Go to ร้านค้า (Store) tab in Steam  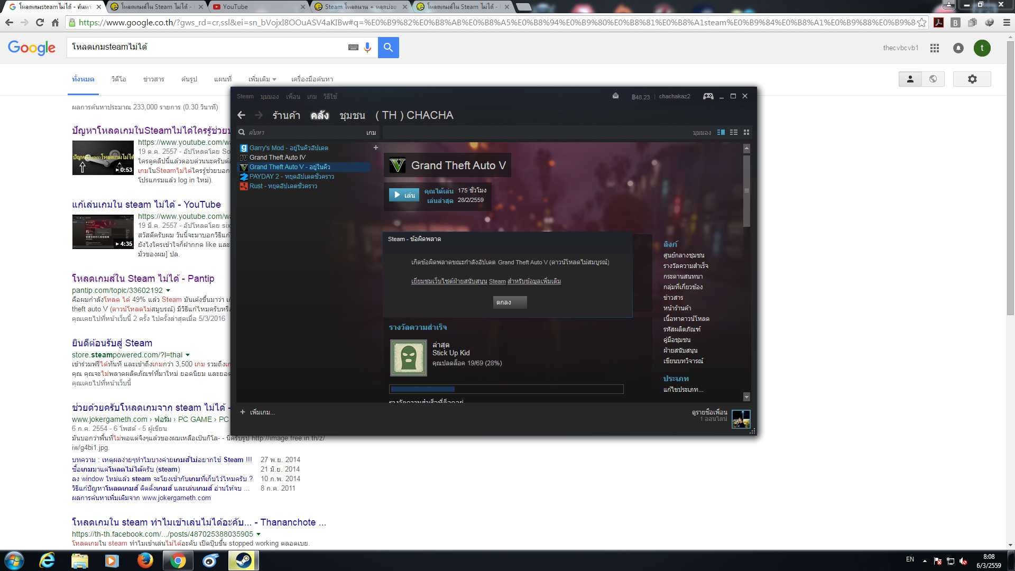tap(286, 115)
